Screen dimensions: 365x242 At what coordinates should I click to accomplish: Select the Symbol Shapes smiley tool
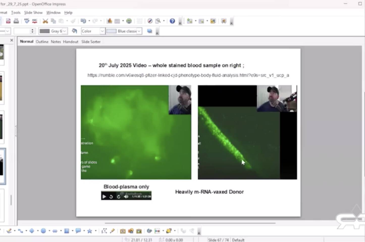click(x=43, y=231)
